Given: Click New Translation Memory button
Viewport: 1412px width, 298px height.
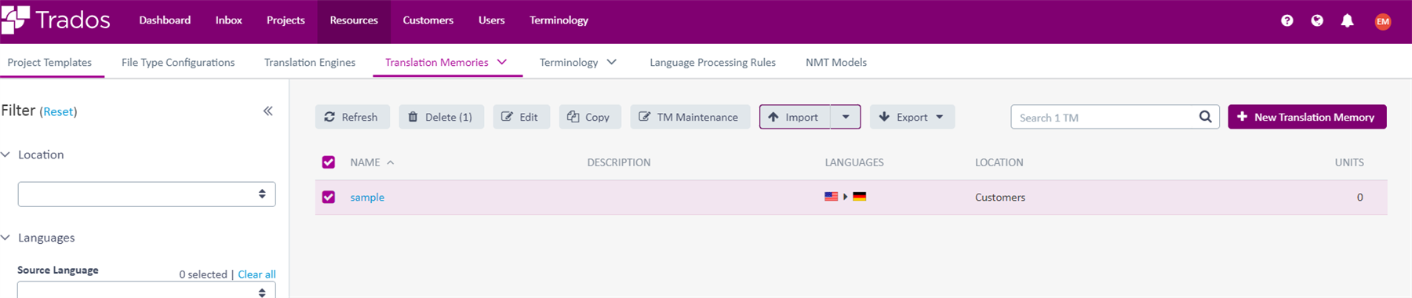Looking at the screenshot, I should point(1307,117).
